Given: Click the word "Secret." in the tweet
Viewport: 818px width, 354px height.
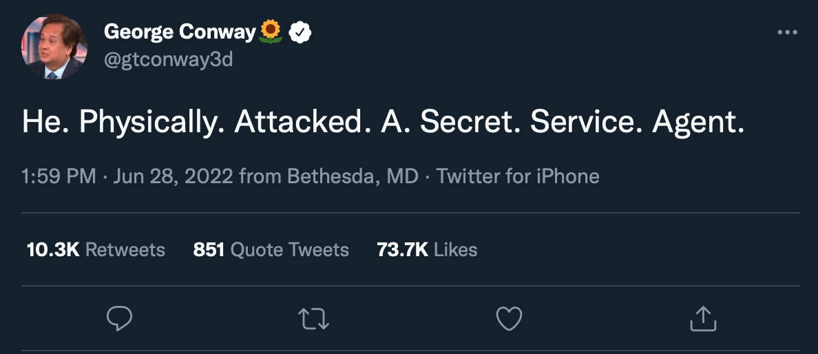Looking at the screenshot, I should (x=469, y=122).
